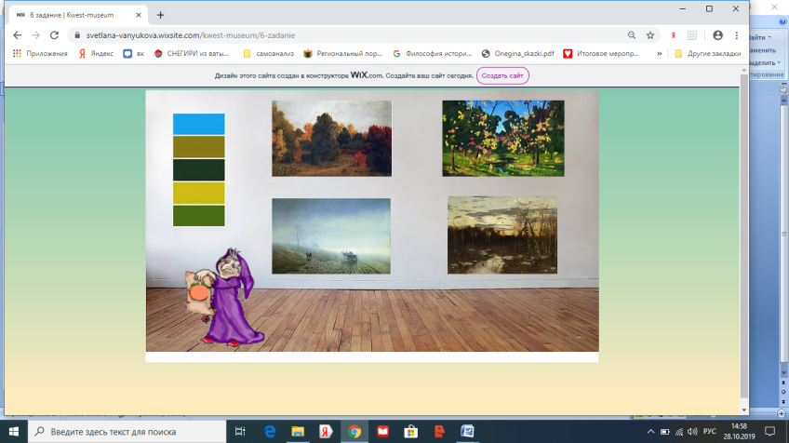Open the Яндекс bookmark
Viewport: 789px width, 443px height.
(x=96, y=53)
